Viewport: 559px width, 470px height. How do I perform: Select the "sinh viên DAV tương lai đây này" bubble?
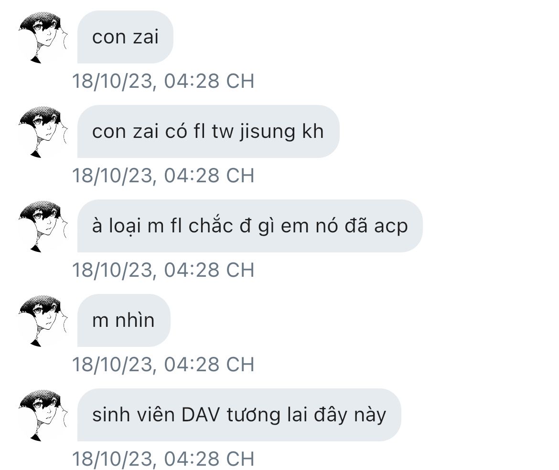point(239,415)
